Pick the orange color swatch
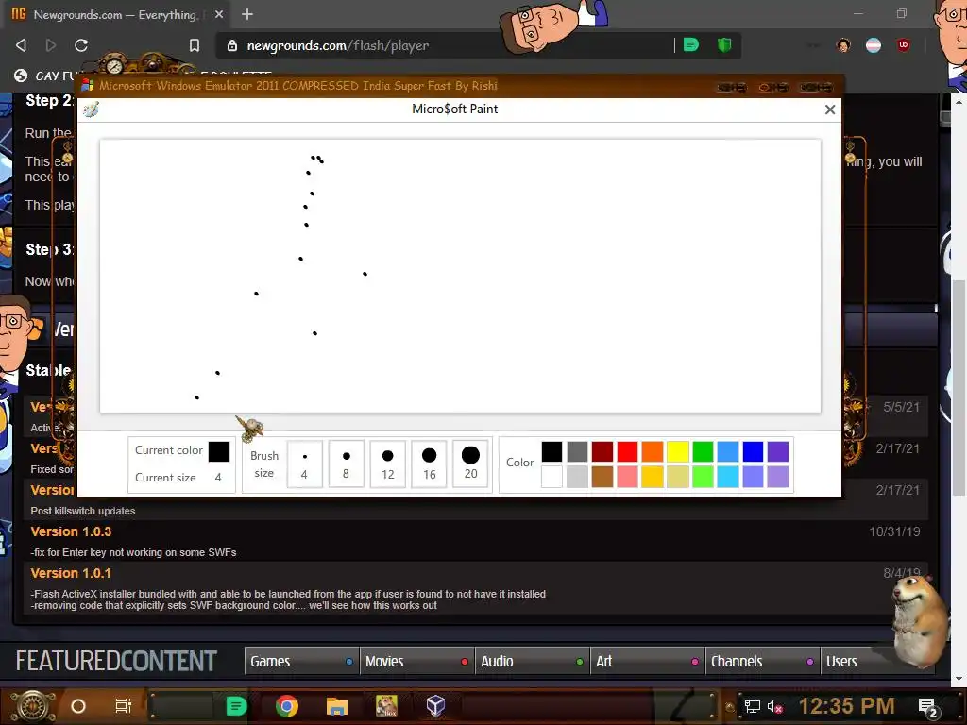Screen dimensions: 967x725 (x=653, y=451)
